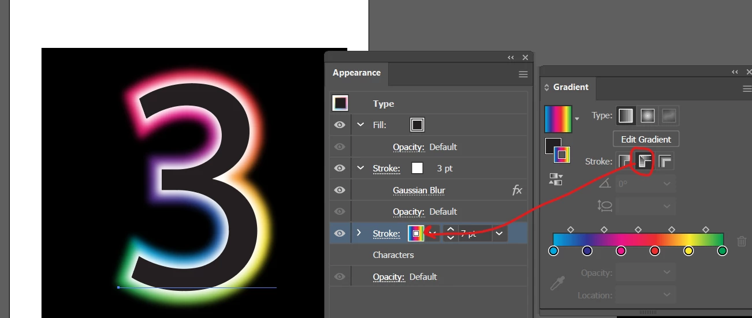Open the Gradient panel options menu
The width and height of the screenshot is (752, 318).
point(747,89)
